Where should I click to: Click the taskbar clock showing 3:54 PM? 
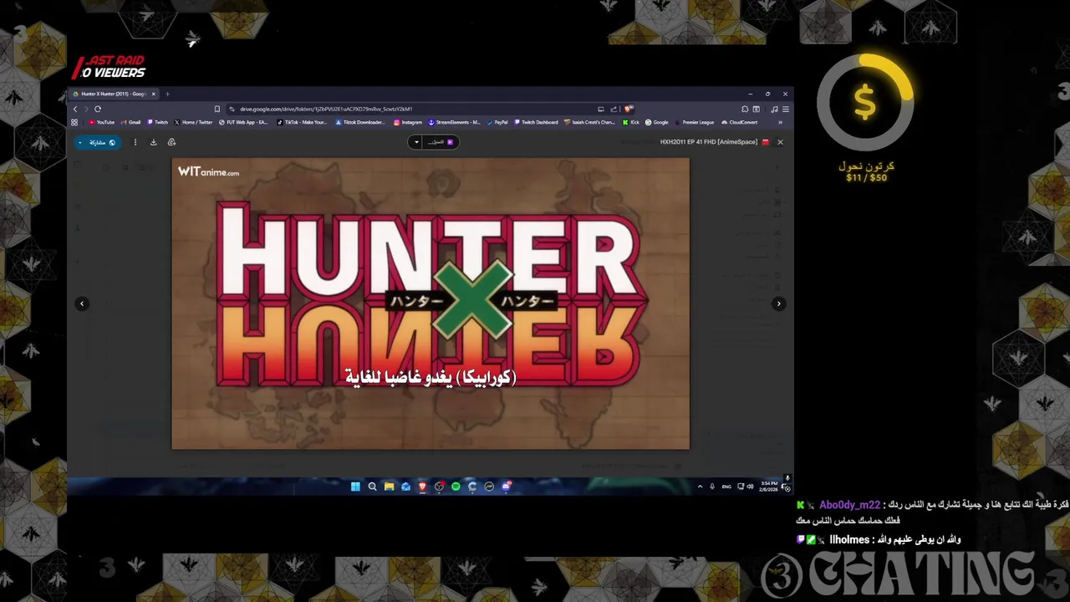(x=768, y=487)
